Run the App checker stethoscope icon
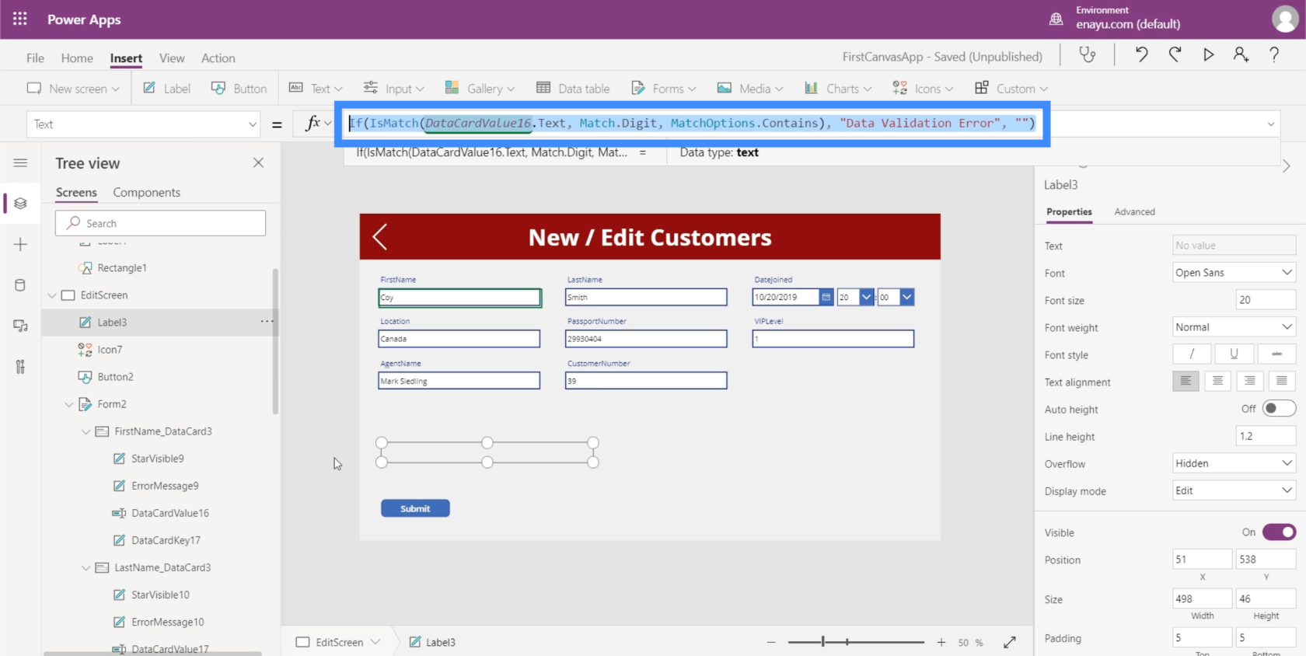 (1087, 54)
